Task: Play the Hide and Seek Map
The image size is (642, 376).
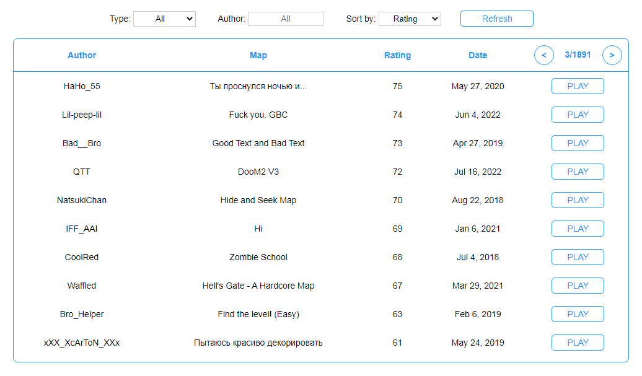Action: click(578, 200)
